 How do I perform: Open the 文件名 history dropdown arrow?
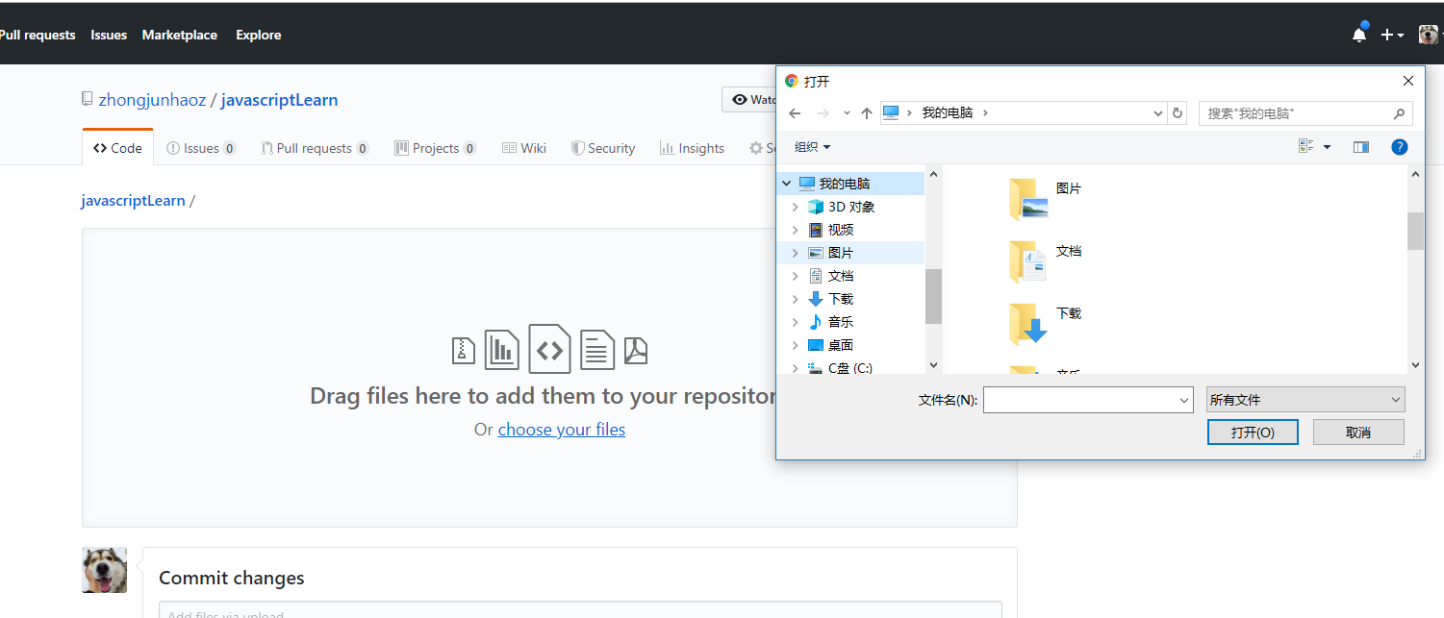pyautogui.click(x=1184, y=400)
